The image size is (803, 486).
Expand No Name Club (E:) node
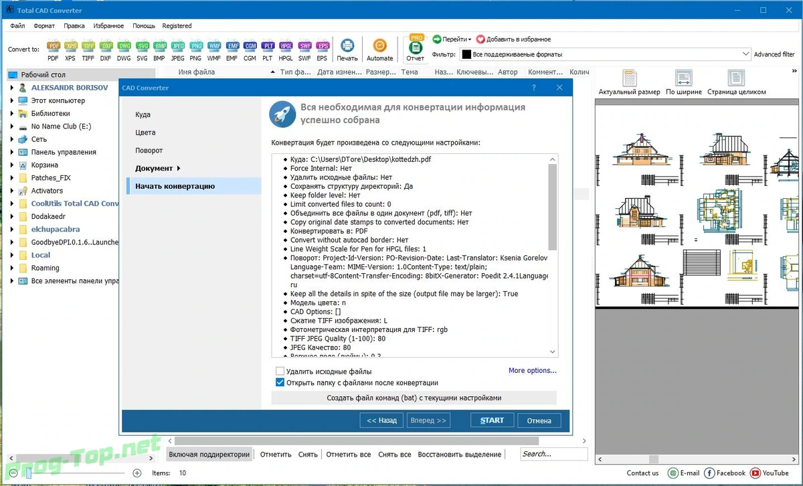click(12, 126)
